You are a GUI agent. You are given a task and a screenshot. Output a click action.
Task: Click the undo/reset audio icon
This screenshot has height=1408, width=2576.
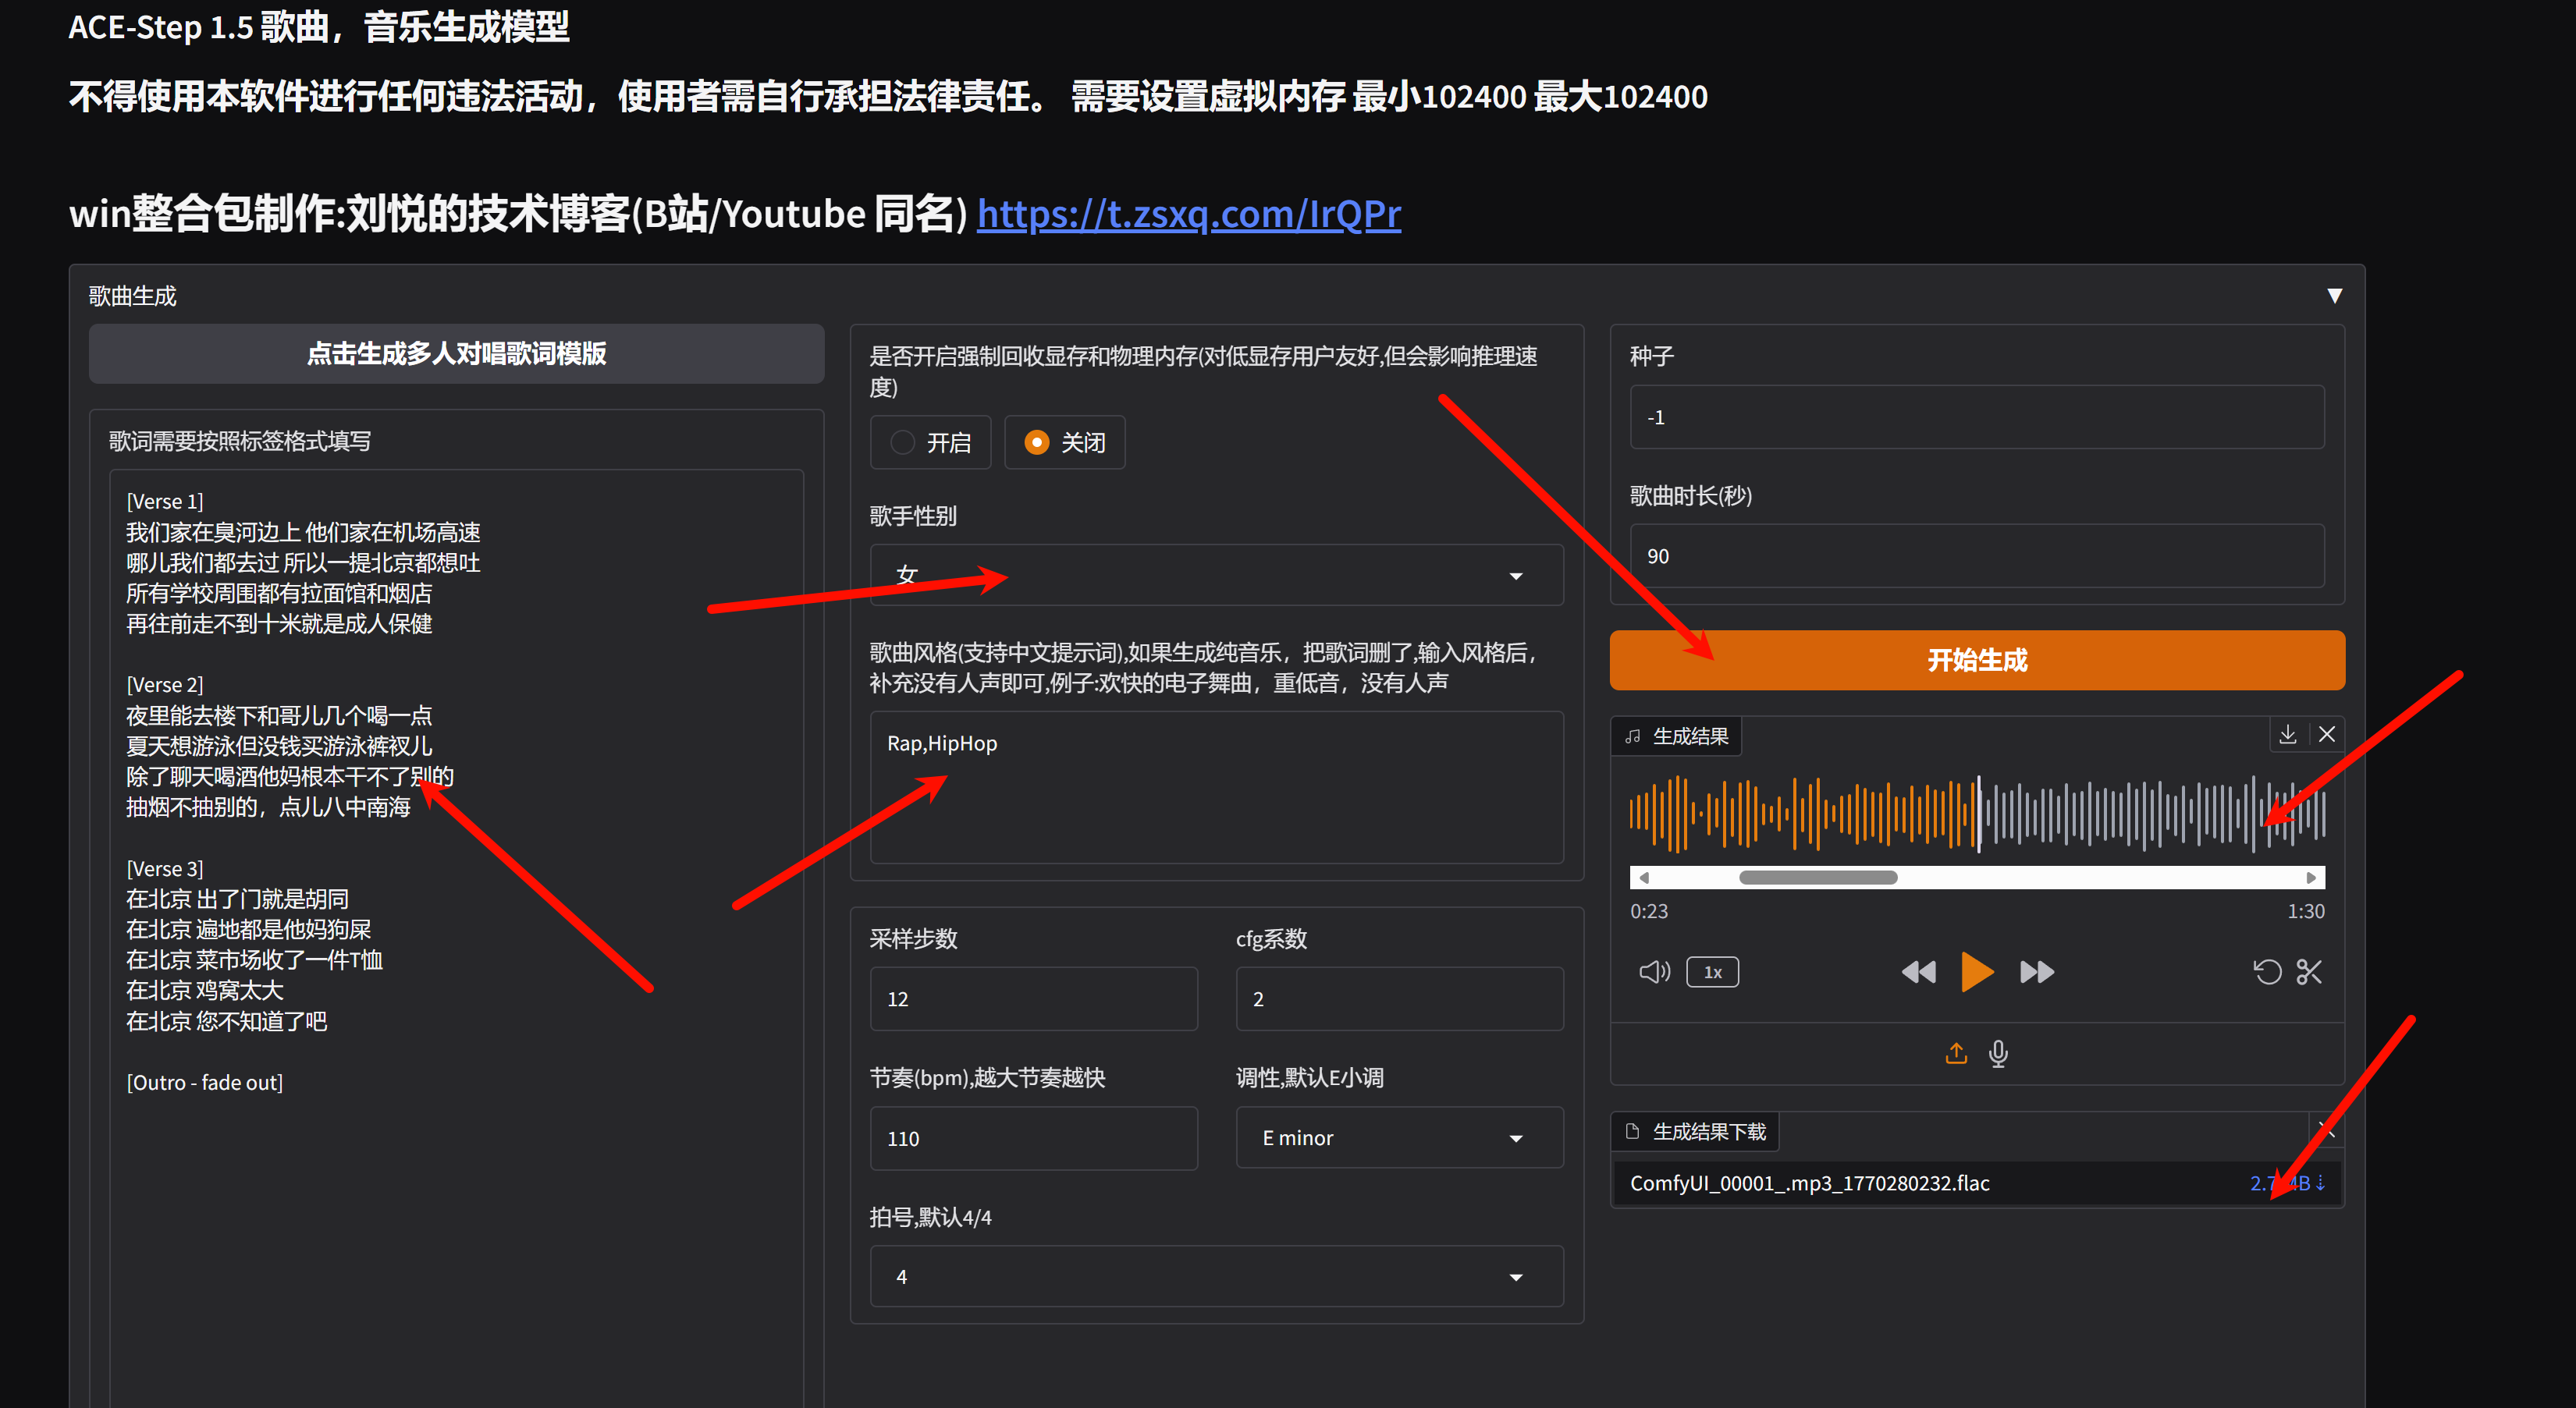point(2267,971)
